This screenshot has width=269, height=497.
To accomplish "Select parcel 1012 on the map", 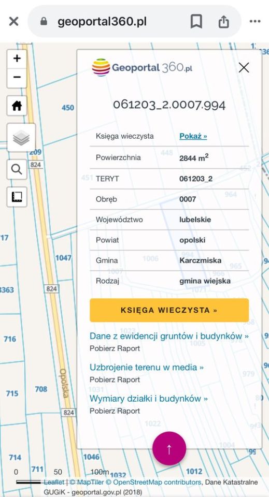I will (x=194, y=471).
